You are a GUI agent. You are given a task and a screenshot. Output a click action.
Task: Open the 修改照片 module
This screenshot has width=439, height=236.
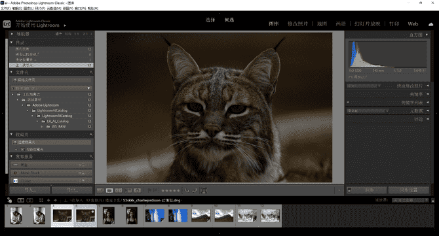pos(297,24)
